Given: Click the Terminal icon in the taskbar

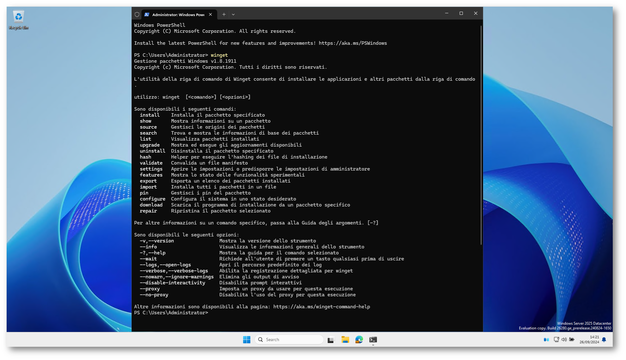Looking at the screenshot, I should click(x=373, y=340).
